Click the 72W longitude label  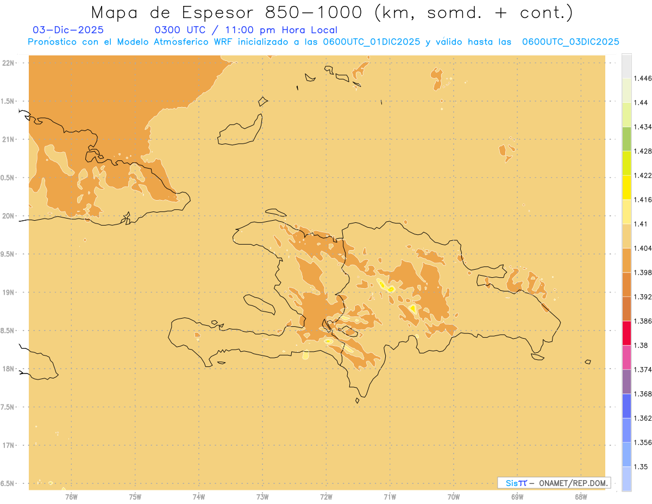click(x=326, y=496)
